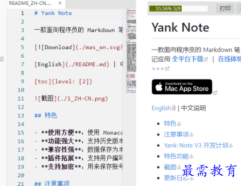
Task: Jump to 特色功能 in the table of contents
Action: click(176, 156)
